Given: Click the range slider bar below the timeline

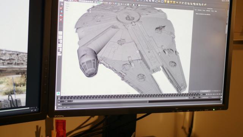Looking at the screenshot, I should pos(110,102).
